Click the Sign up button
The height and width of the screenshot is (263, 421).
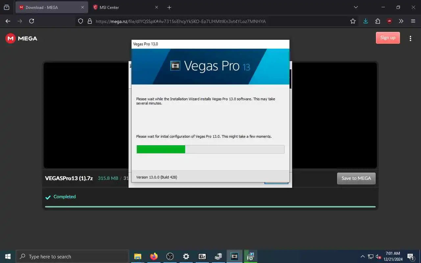pos(388,38)
